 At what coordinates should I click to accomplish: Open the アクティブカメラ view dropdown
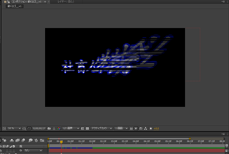click(x=102, y=128)
